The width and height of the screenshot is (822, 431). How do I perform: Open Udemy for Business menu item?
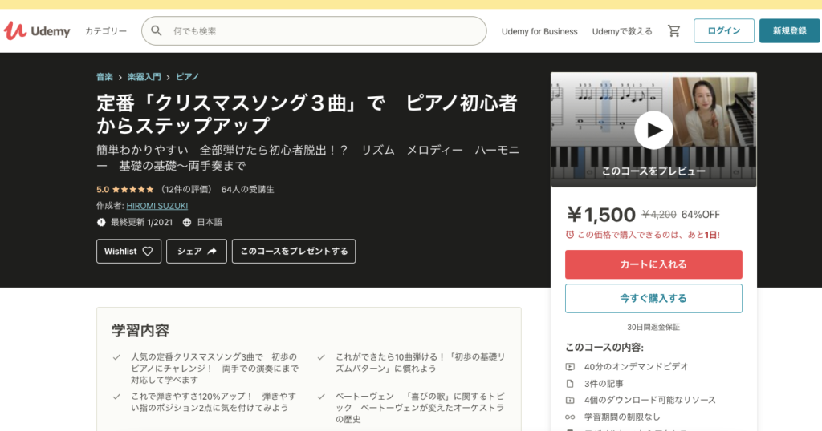[x=539, y=31]
